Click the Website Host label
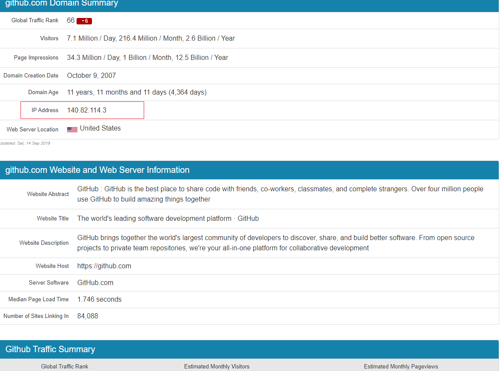503x371 pixels. (52, 266)
